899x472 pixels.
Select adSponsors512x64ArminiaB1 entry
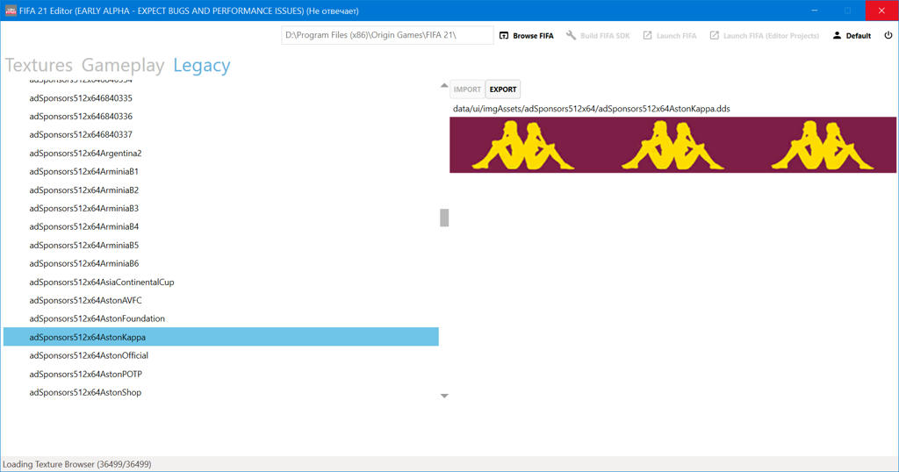pyautogui.click(x=83, y=171)
